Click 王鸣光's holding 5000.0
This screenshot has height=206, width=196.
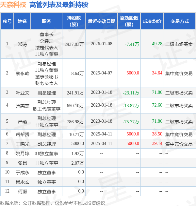pos(78,143)
